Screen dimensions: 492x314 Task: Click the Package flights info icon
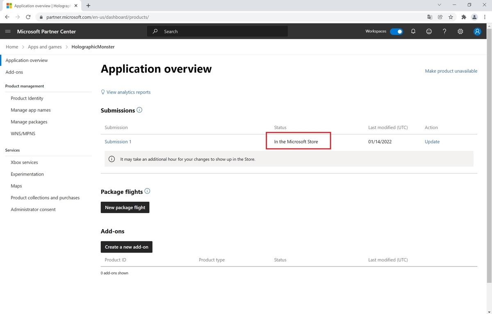[147, 191]
